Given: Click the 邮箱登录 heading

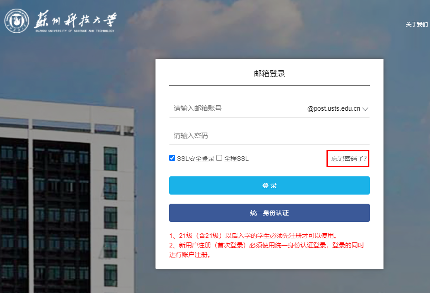Looking at the screenshot, I should (x=269, y=73).
